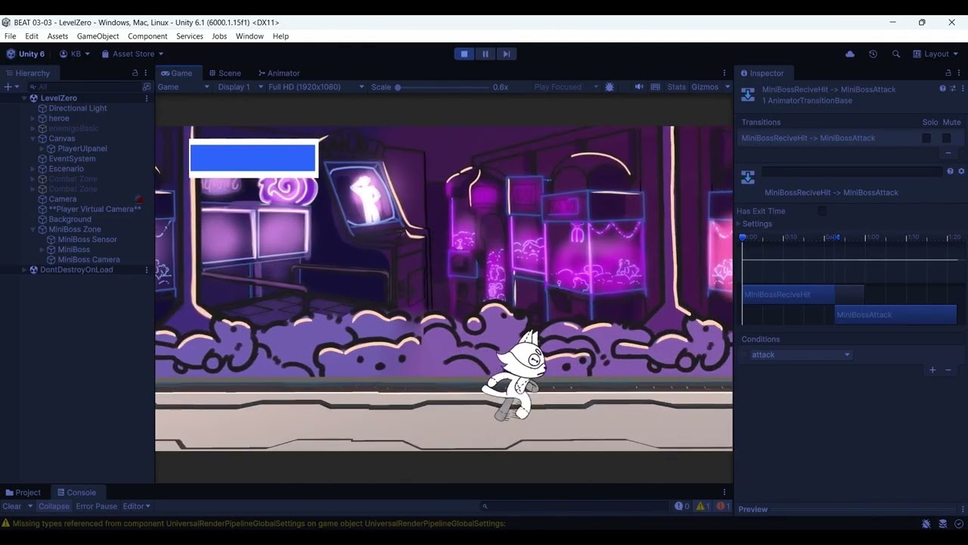Screen dimensions: 968x545
Task: Collapse the MiniBoss Zone object
Action: pos(33,229)
